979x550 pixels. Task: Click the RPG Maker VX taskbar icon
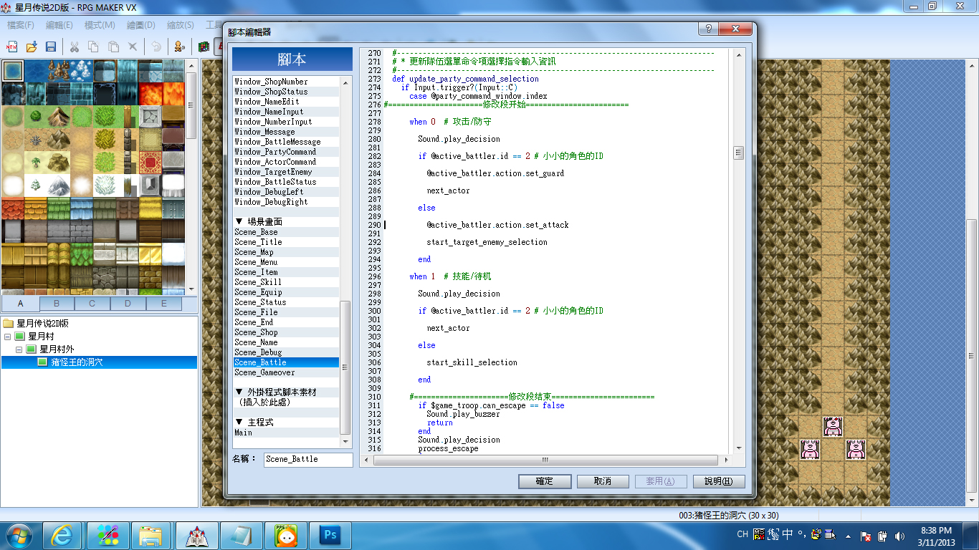[197, 535]
